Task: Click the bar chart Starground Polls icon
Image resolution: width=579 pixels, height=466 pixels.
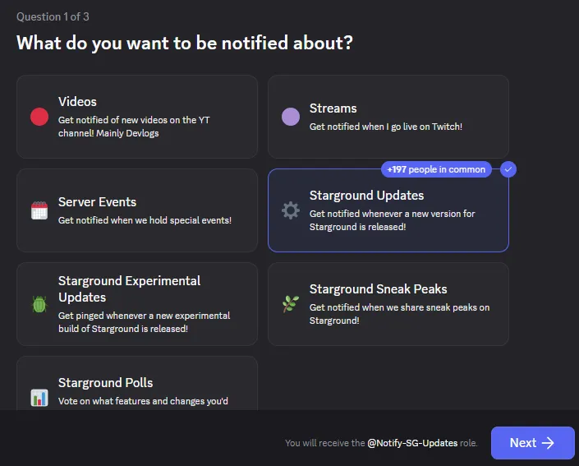Action: 39,398
